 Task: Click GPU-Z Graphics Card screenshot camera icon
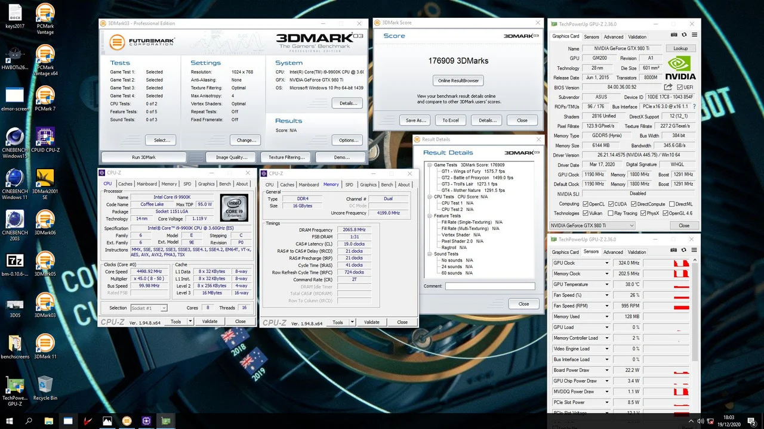pos(674,36)
